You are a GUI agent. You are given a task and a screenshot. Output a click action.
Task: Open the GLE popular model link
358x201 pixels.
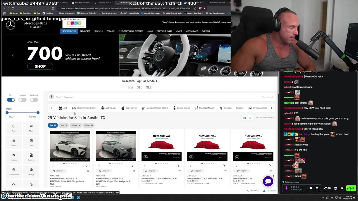[149, 87]
